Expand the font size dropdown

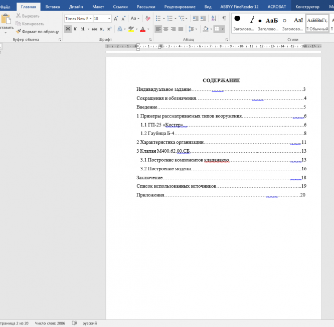pyautogui.click(x=109, y=19)
